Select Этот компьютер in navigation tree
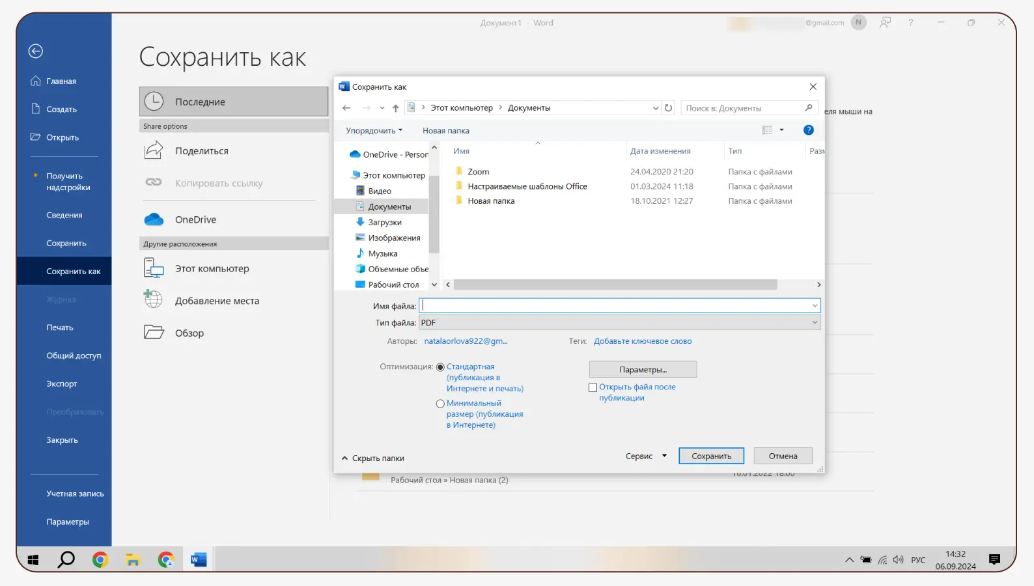Viewport: 1034px width, 586px height. (388, 175)
